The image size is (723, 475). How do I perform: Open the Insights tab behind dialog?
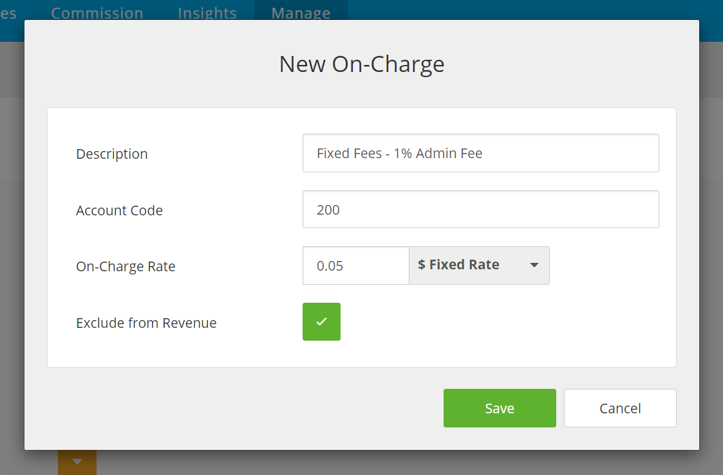pos(207,13)
